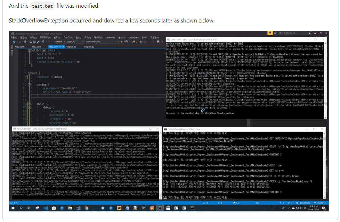Click the taskbar search icon
The height and width of the screenshot is (222, 340).
tap(21, 208)
